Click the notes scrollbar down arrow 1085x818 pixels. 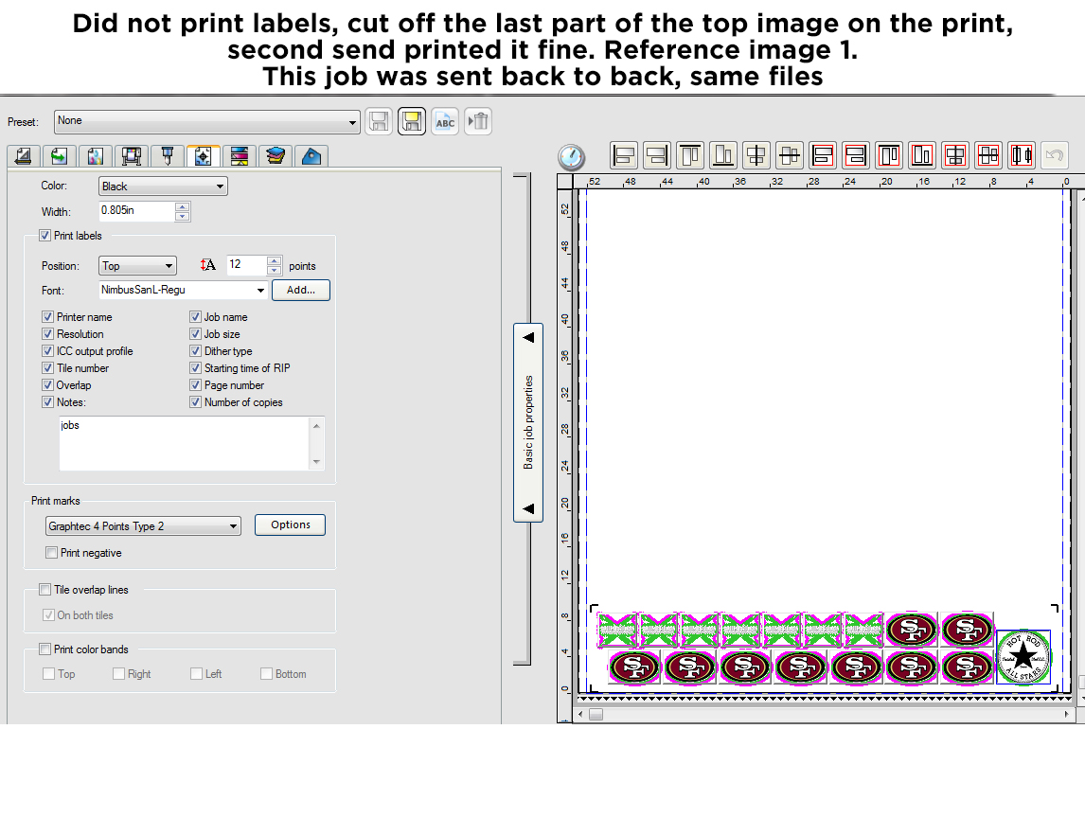click(x=316, y=462)
